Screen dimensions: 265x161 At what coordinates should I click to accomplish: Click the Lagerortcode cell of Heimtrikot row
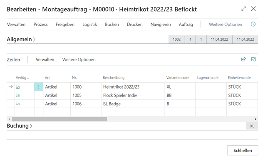[211, 87]
